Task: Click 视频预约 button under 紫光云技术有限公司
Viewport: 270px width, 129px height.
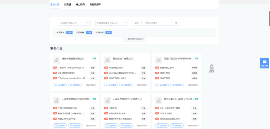Action: tap(126, 85)
